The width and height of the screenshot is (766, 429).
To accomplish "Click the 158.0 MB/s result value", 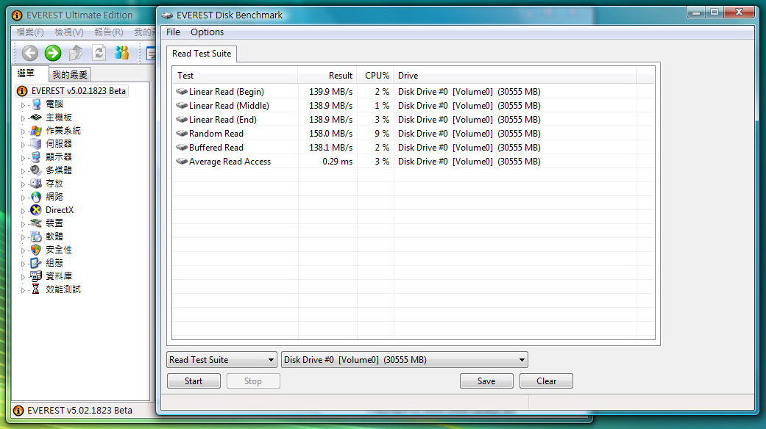I will pyautogui.click(x=330, y=134).
